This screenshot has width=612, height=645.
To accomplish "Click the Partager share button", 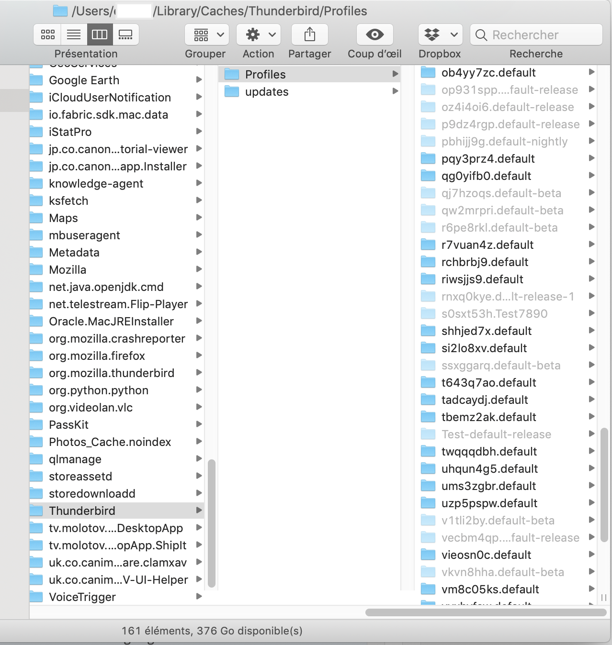I will pos(310,34).
